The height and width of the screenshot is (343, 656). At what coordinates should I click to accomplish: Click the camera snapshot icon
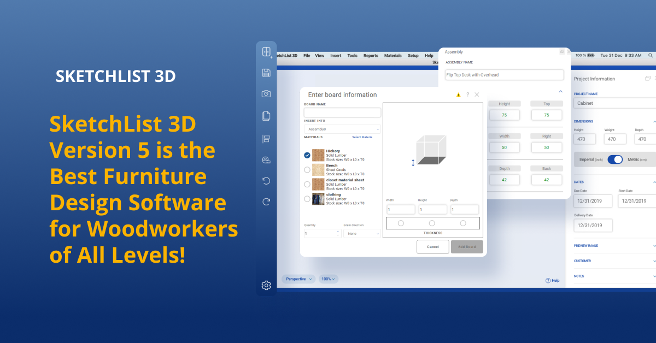266,94
